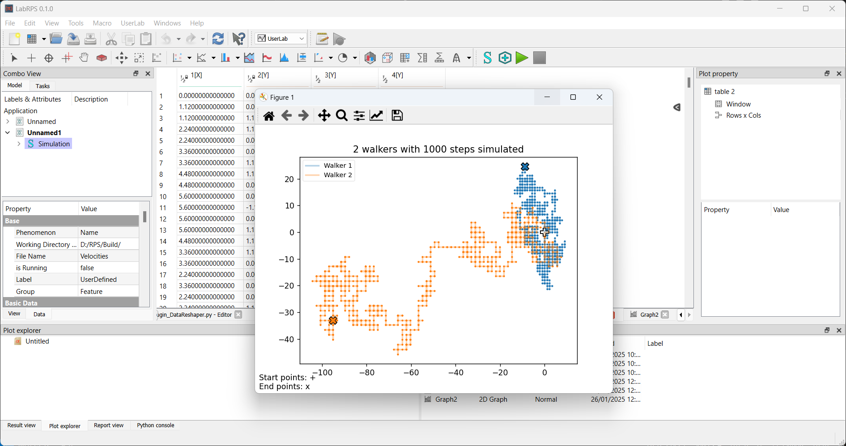The image size is (846, 446).
Task: Reset plot view with Home icon
Action: pos(269,116)
